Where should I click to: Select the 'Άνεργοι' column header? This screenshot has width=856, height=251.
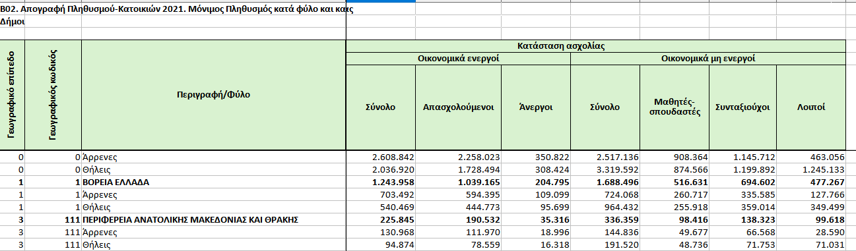[x=536, y=107]
